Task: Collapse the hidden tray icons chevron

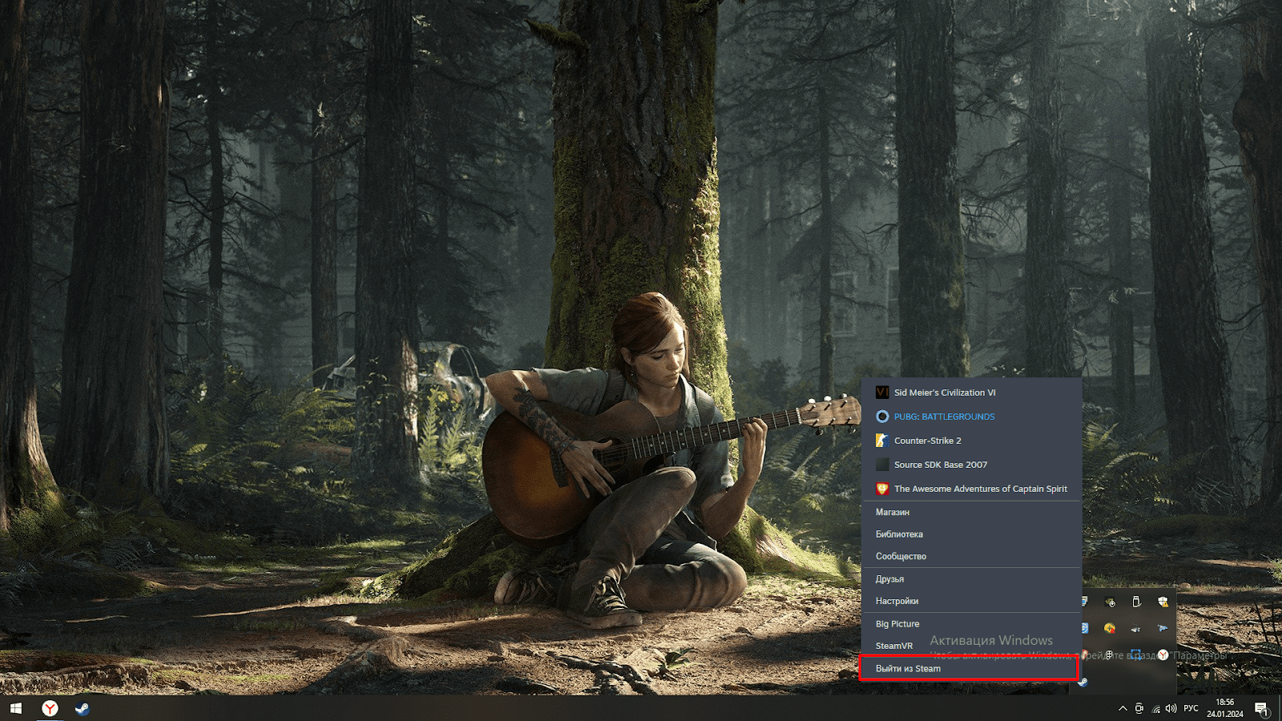Action: pyautogui.click(x=1123, y=708)
